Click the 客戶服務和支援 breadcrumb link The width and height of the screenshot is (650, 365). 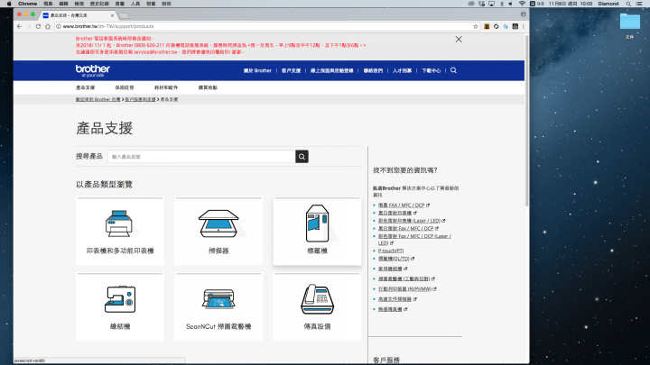(140, 99)
